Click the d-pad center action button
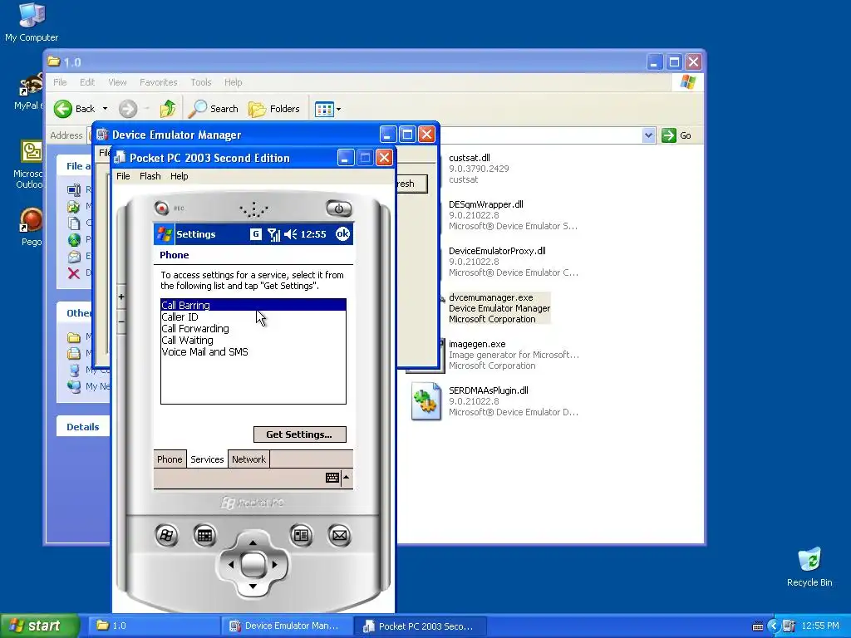The image size is (851, 638). tap(253, 564)
